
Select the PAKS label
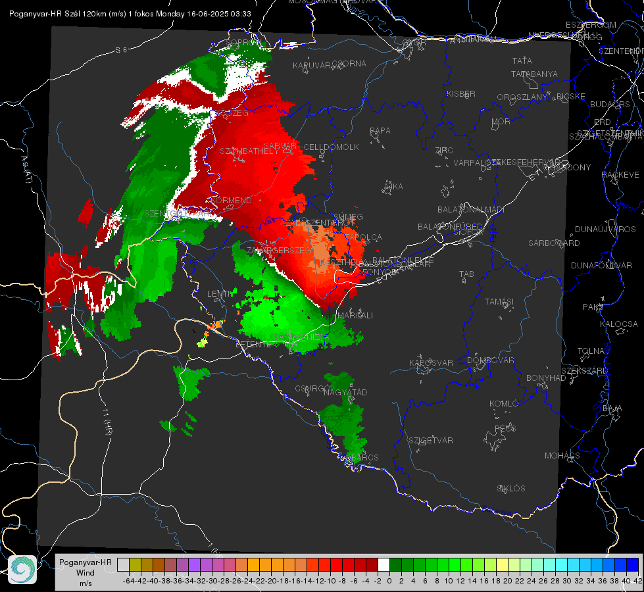click(x=593, y=307)
